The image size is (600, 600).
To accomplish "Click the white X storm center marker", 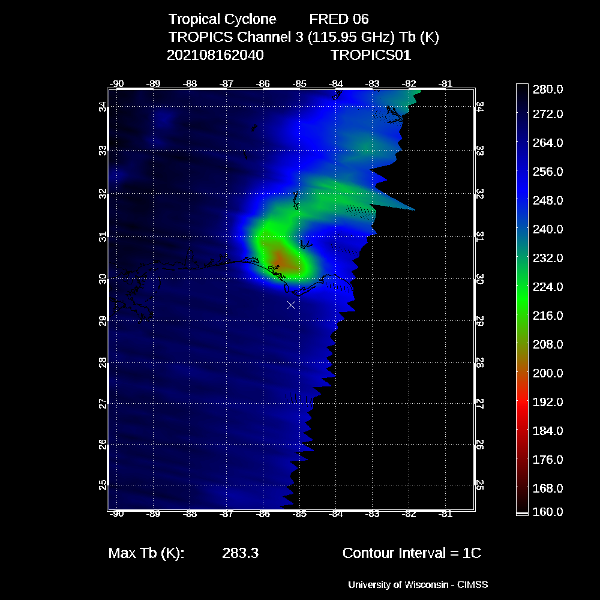I will [291, 305].
